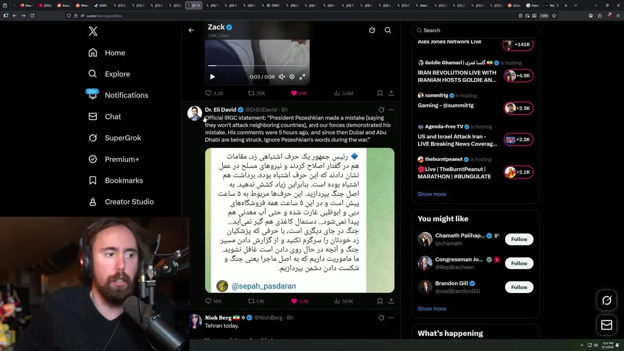The width and height of the screenshot is (624, 351).
Task: Repost Dr. Eli David's post with 1.1K reposts
Action: point(256,301)
